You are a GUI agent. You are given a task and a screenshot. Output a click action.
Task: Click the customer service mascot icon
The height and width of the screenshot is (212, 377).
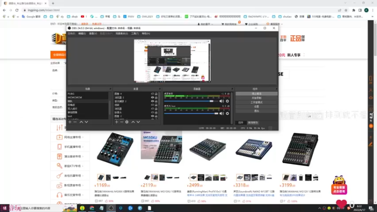pos(339,185)
